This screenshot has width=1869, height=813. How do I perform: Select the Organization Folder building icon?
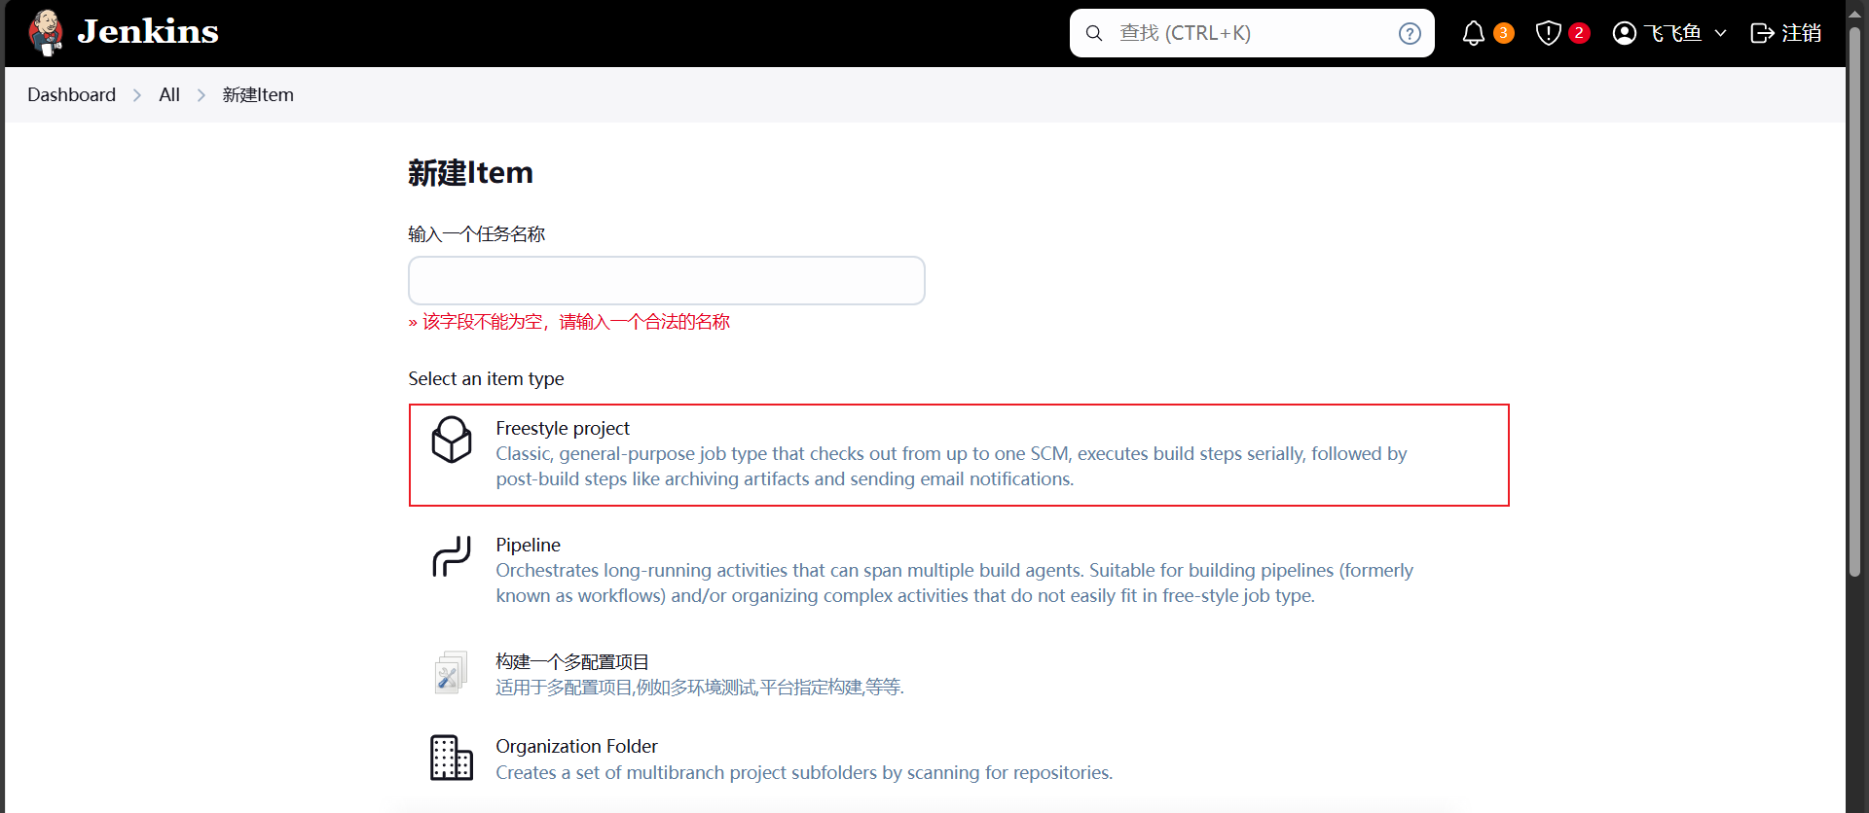coord(452,758)
